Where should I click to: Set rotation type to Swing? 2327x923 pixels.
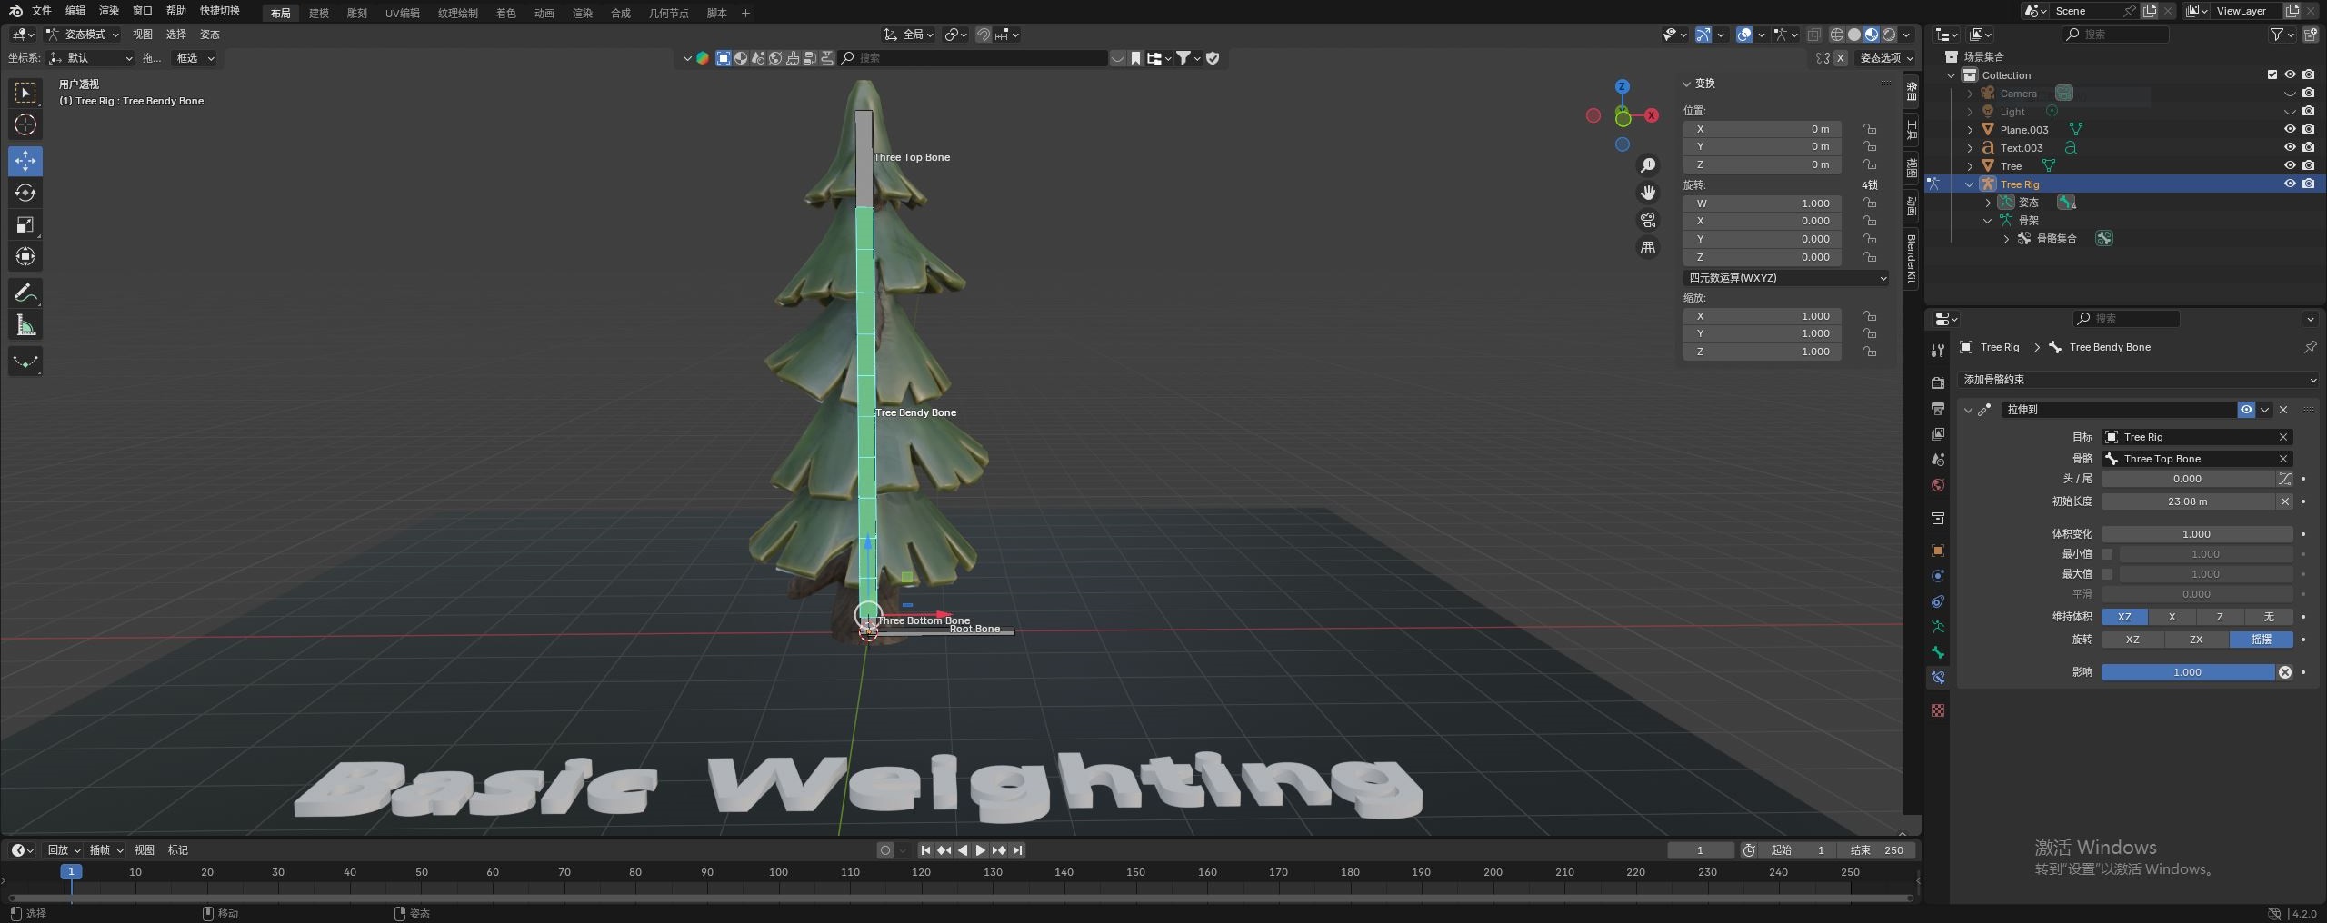click(x=2261, y=640)
